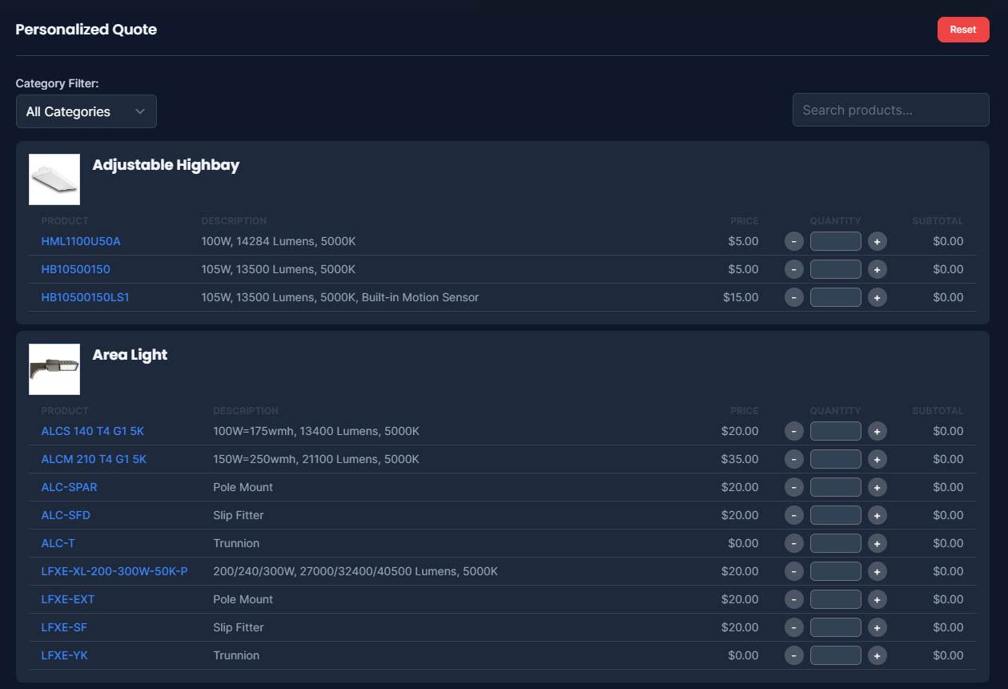Add one ALC-SPAR pole mount

[877, 487]
